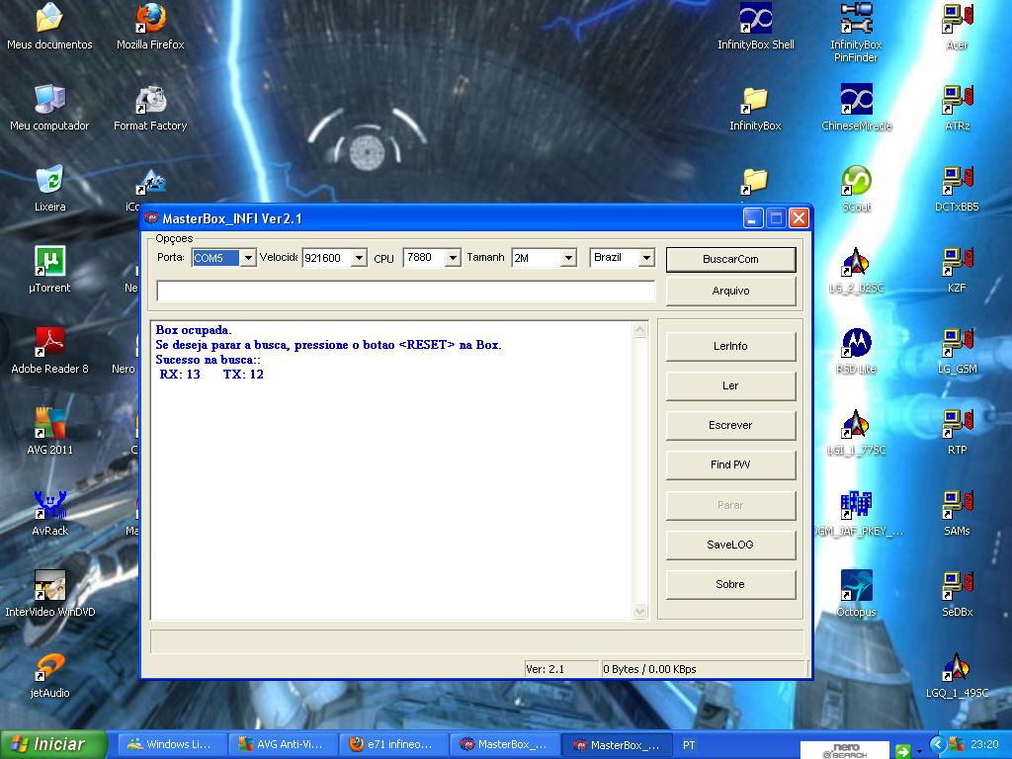Open Adobe Reader 8 shortcut
Viewport: 1012px width, 759px height.
(49, 344)
